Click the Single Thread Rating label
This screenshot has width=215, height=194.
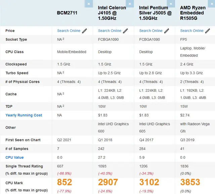(x=24, y=166)
